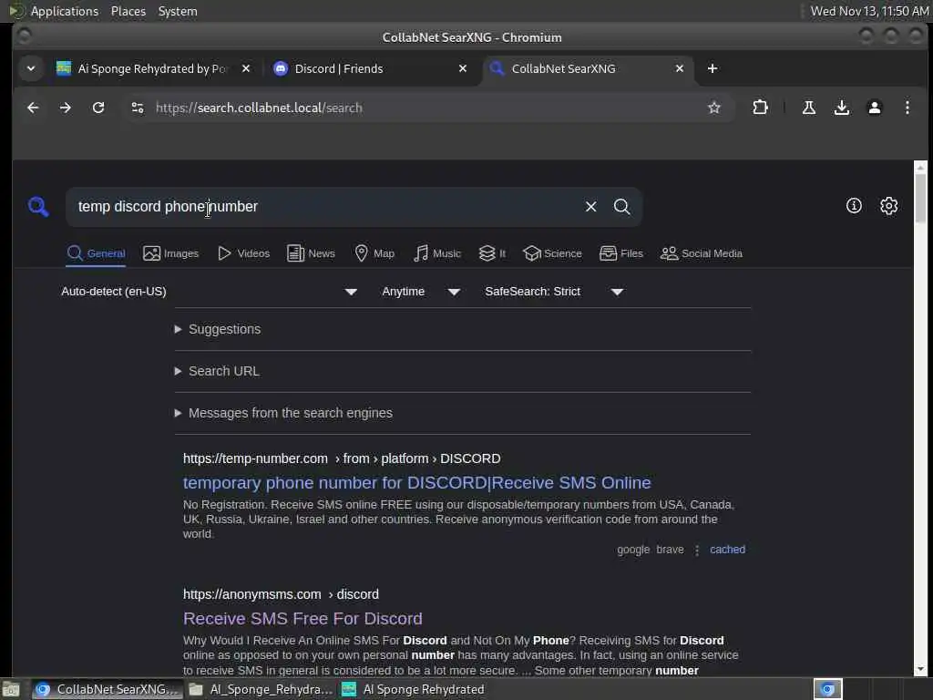Viewport: 933px width, 700px height.
Task: Select the It search category
Action: click(x=492, y=253)
